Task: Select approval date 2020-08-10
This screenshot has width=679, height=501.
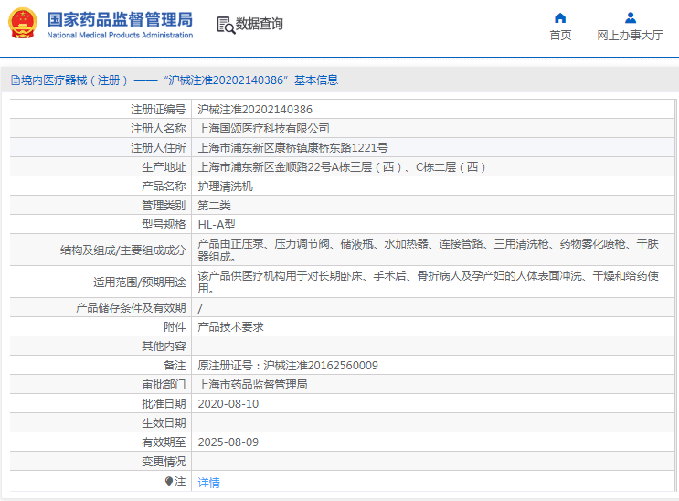Action: pyautogui.click(x=228, y=404)
